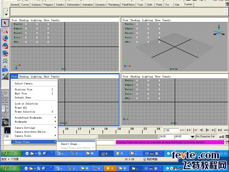Expand the Camera Settings submenu
Viewport: 229px width, 172px height.
pos(34,128)
